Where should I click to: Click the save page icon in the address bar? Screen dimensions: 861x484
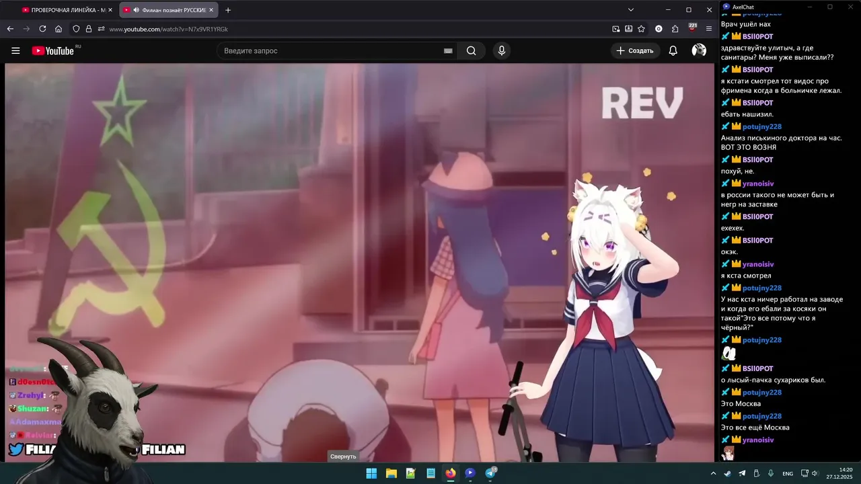coord(628,29)
